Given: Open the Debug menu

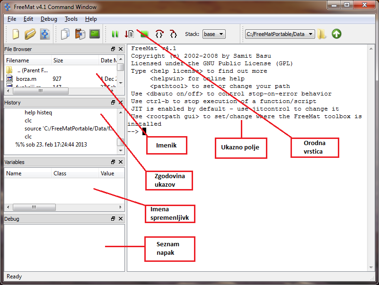Looking at the screenshot, I should pos(49,19).
